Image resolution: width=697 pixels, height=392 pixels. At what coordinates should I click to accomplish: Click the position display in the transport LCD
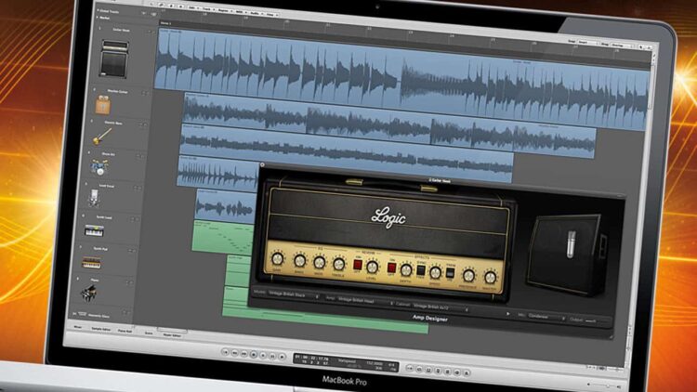pos(312,358)
